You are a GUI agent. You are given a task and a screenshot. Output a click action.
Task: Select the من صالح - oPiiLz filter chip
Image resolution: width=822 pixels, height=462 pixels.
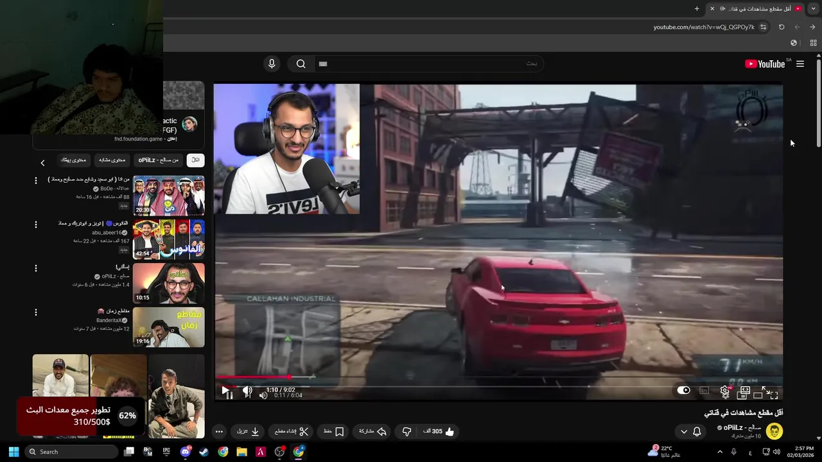tap(158, 160)
